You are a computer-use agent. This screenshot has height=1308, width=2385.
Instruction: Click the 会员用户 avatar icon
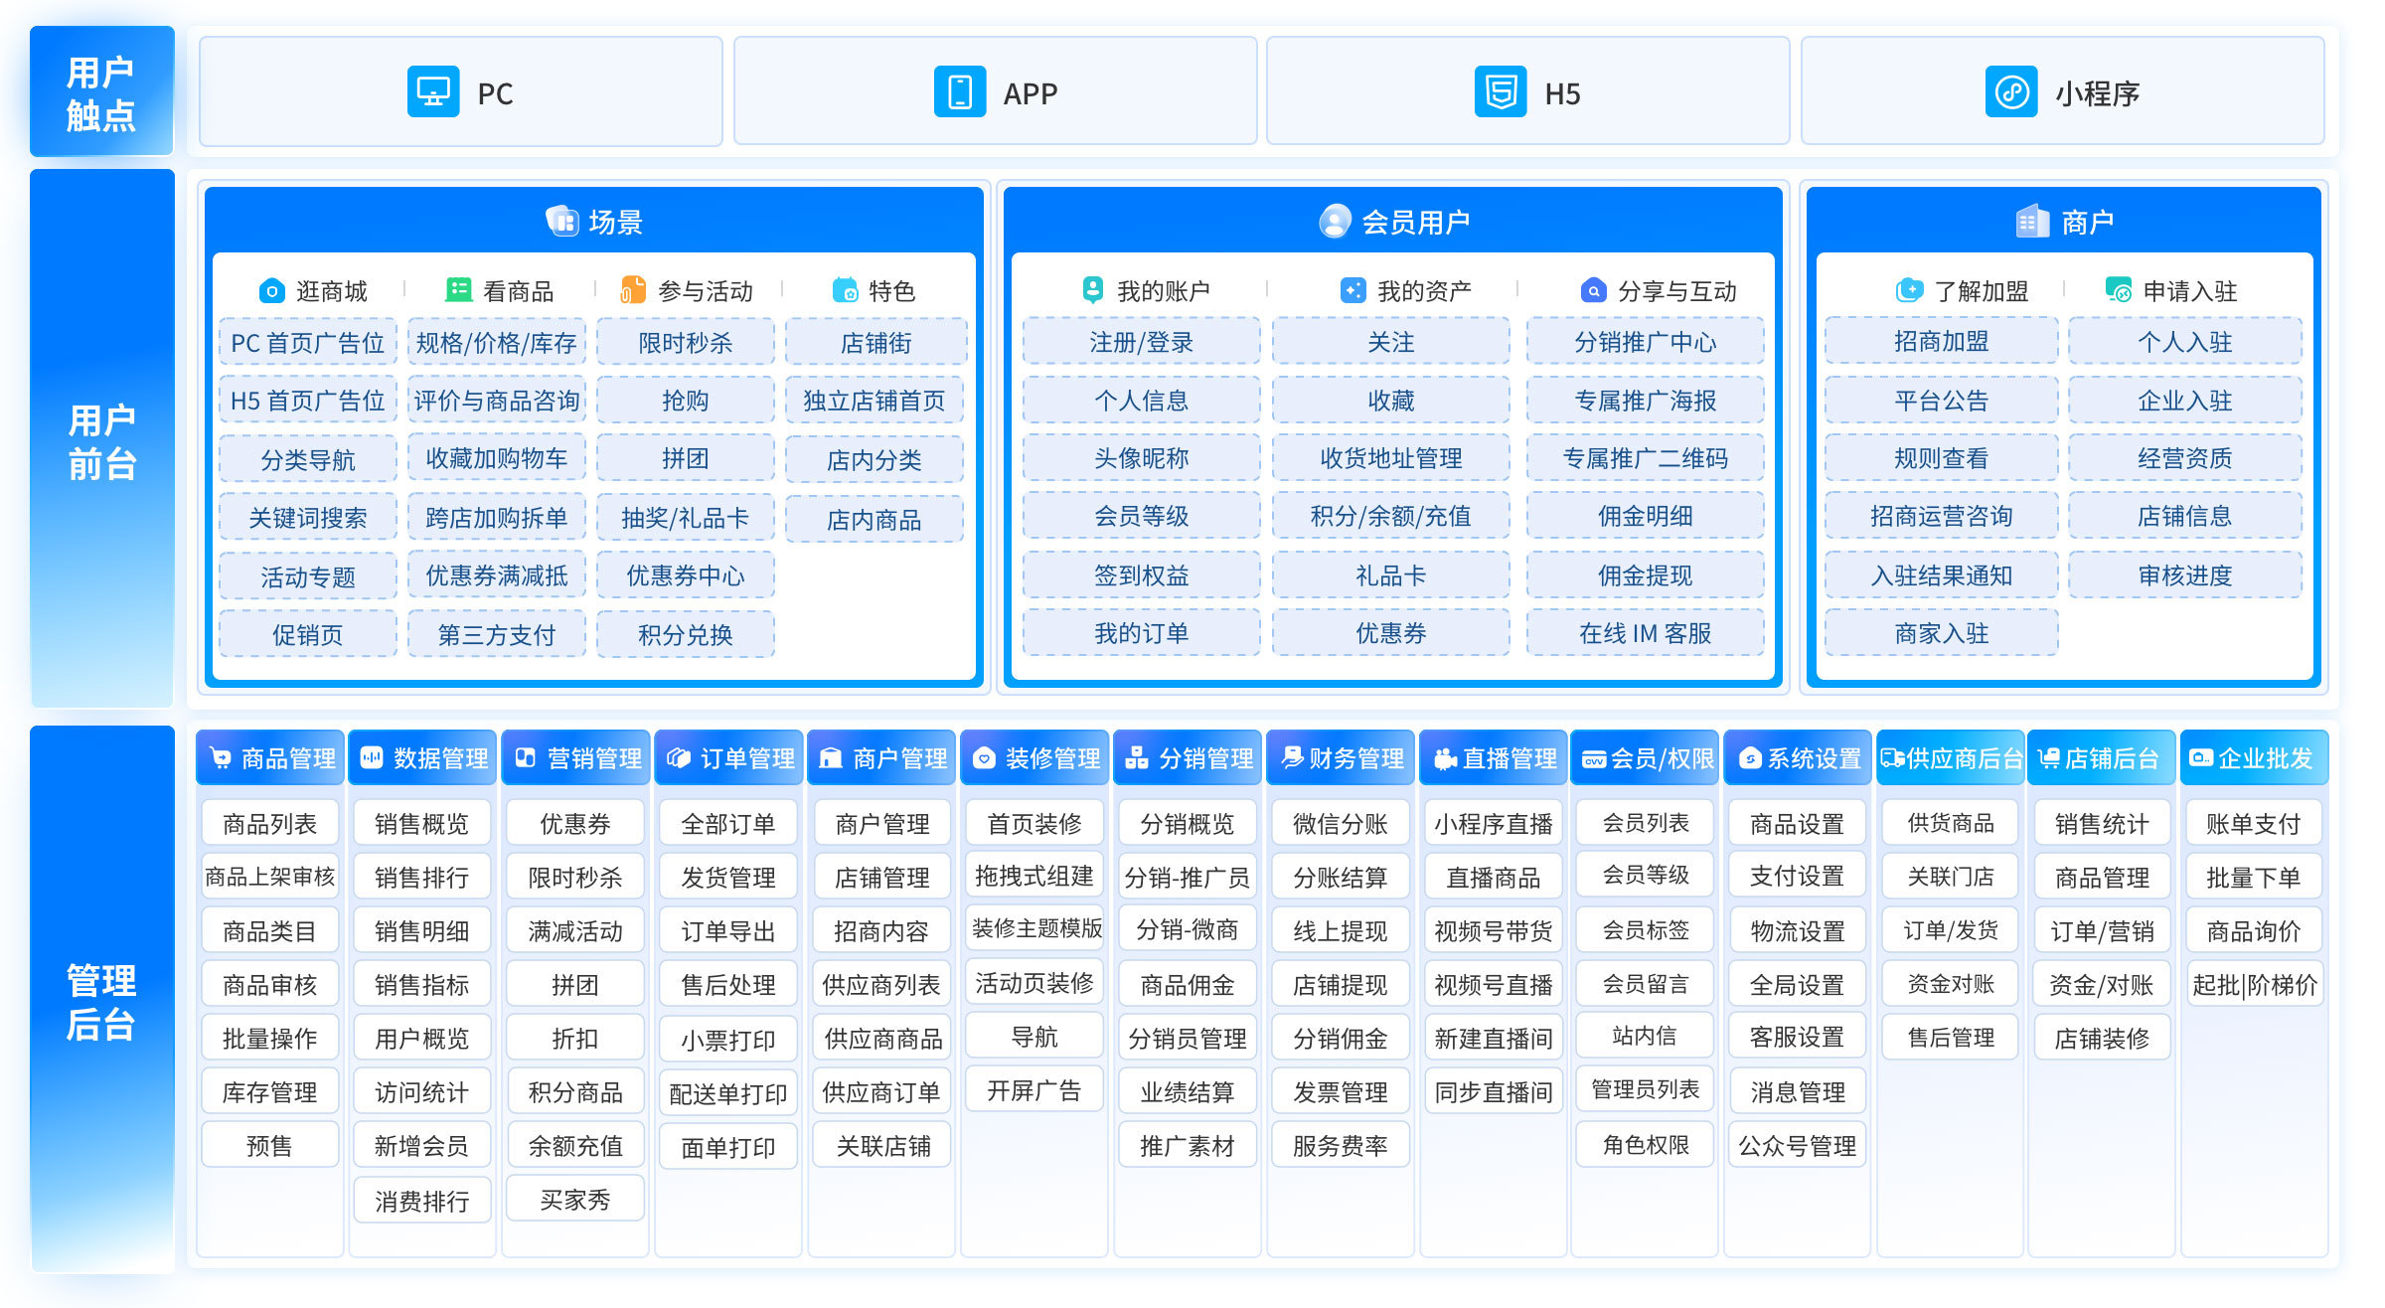pyautogui.click(x=1335, y=221)
